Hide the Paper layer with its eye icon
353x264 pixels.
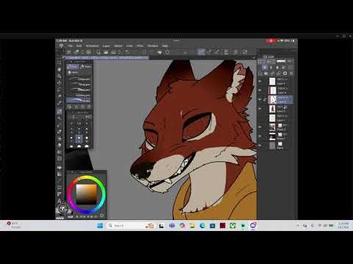coord(260,145)
